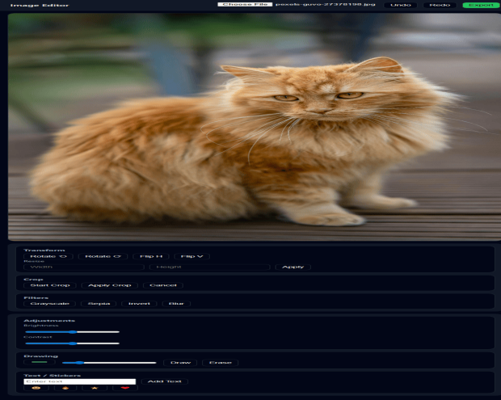Click the Rotate clockwise button

tap(103, 256)
